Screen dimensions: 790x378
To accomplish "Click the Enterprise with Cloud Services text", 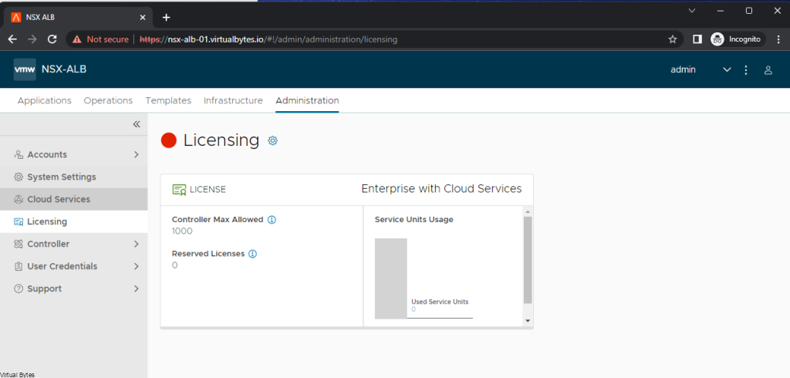I will pos(441,189).
